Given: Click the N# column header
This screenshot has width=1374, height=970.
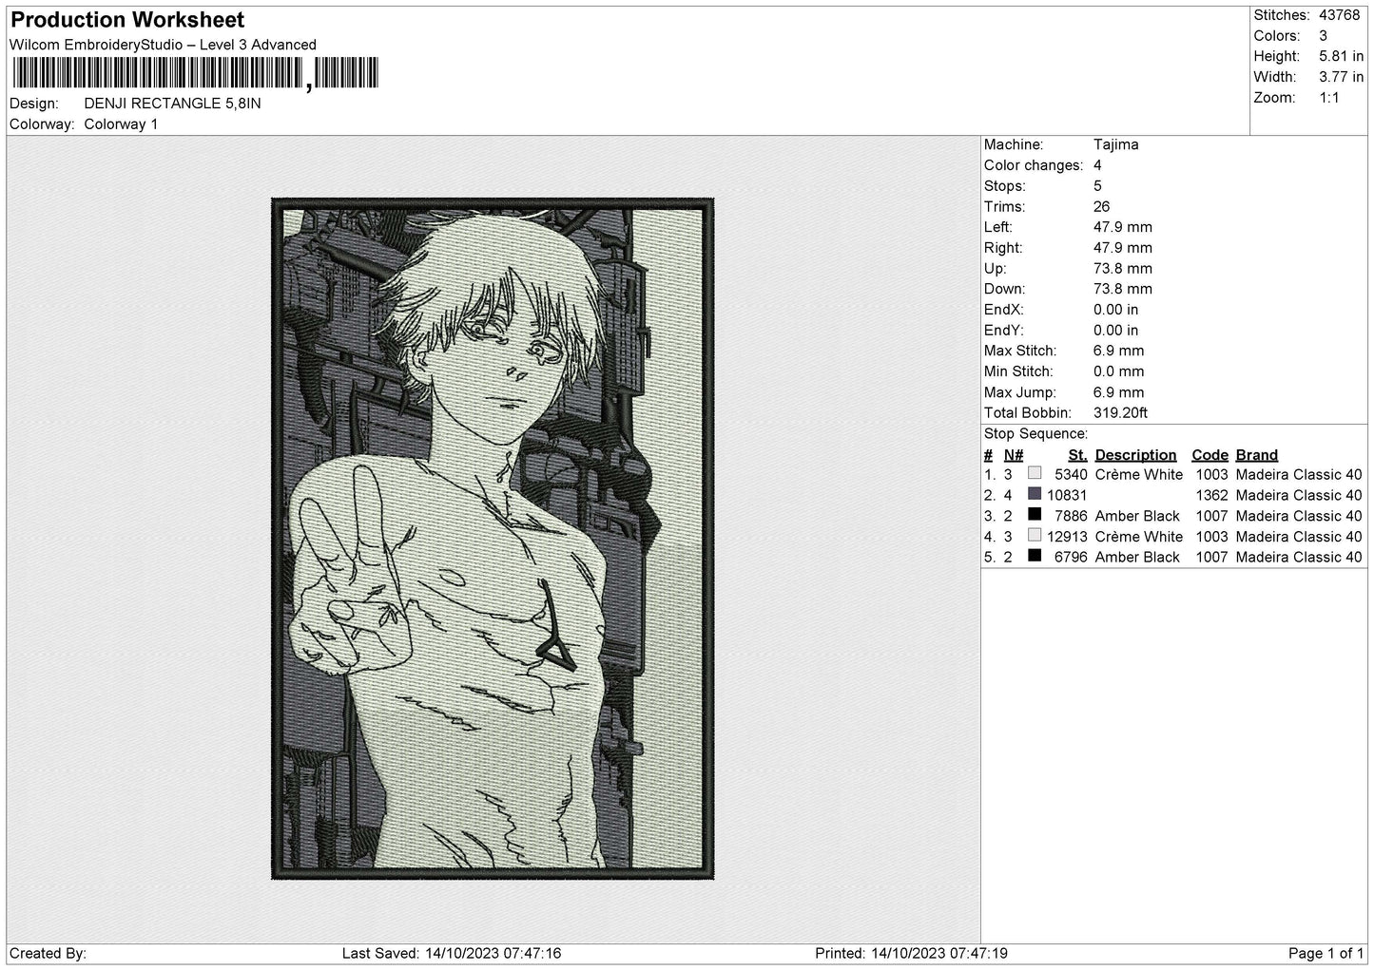Looking at the screenshot, I should click(1014, 455).
